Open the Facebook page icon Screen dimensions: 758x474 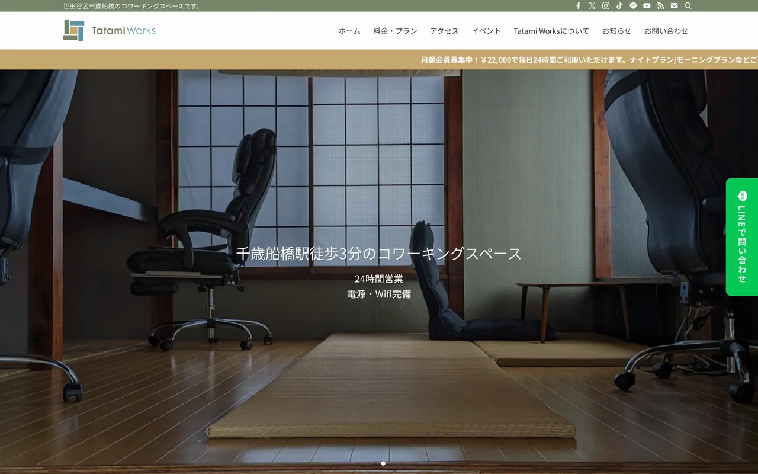[x=579, y=6]
